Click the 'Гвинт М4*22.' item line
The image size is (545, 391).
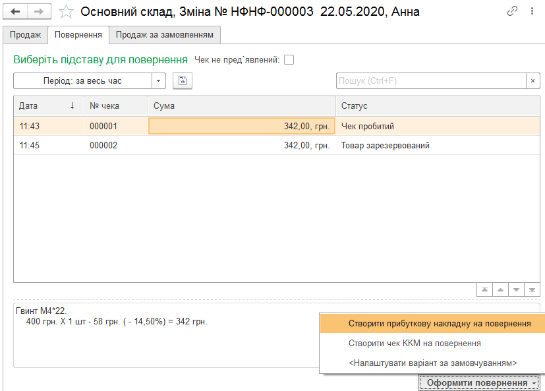click(x=41, y=311)
